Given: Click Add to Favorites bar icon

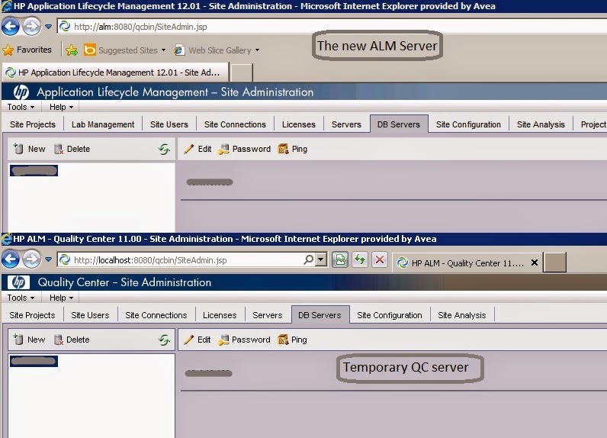Looking at the screenshot, I should coord(72,50).
